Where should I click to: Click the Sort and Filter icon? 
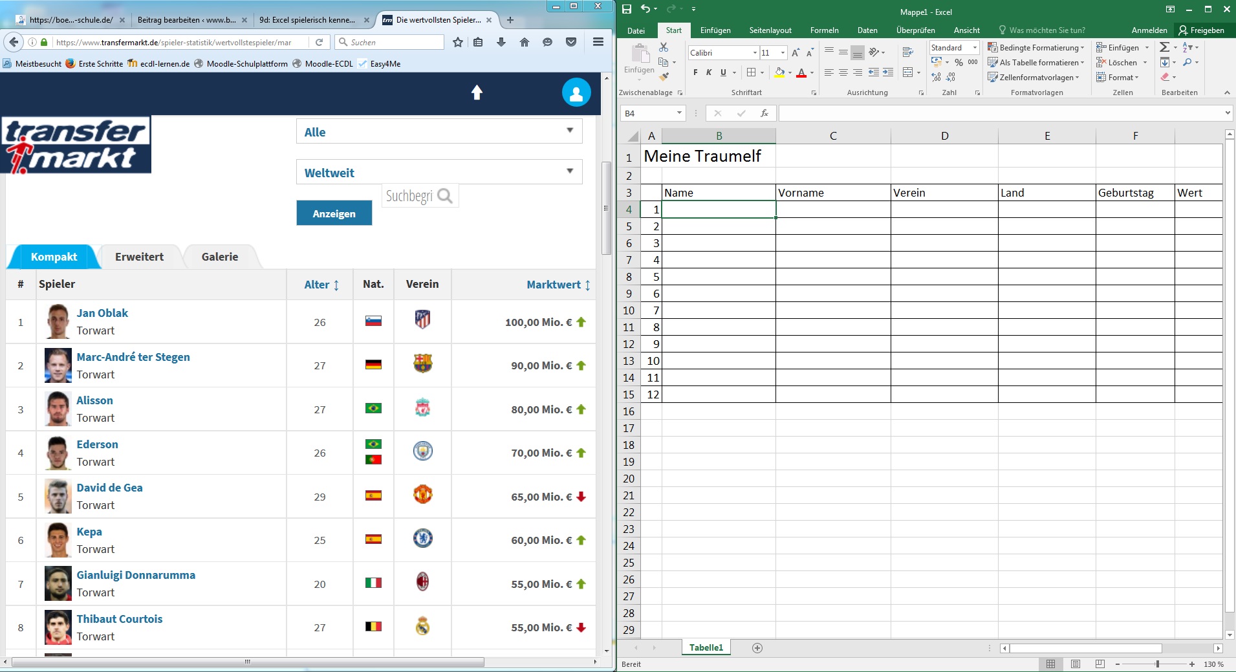[x=1187, y=47]
